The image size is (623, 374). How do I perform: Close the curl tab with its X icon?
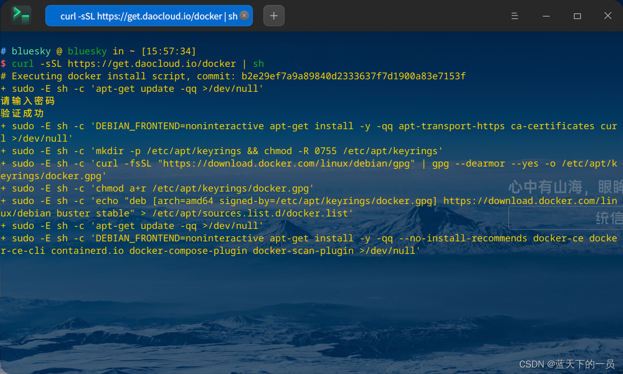coord(244,15)
